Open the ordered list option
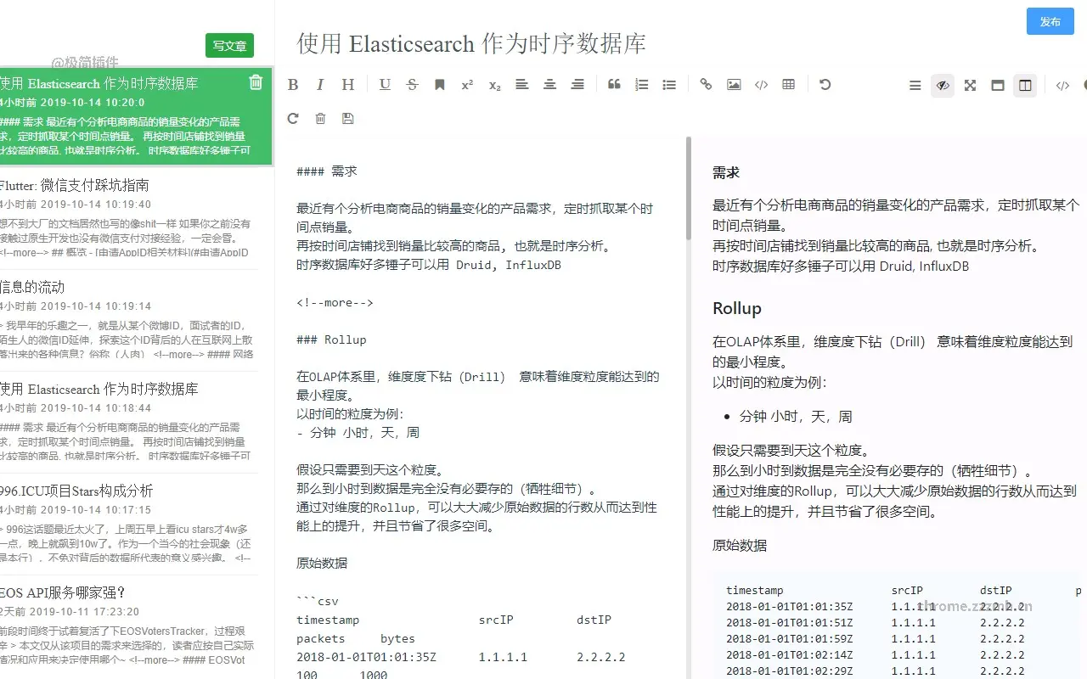1087x679 pixels. click(641, 84)
